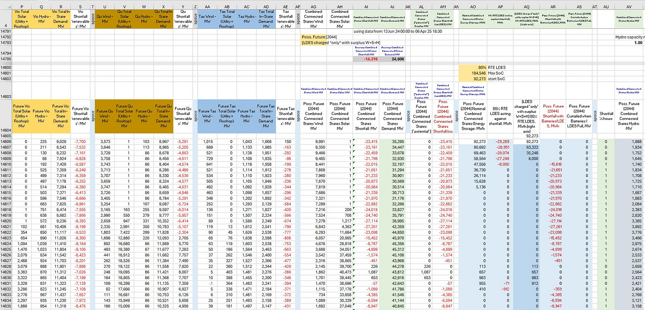Select column header AO
Image resolution: width=645 pixels, height=310 pixels.
click(x=473, y=7)
